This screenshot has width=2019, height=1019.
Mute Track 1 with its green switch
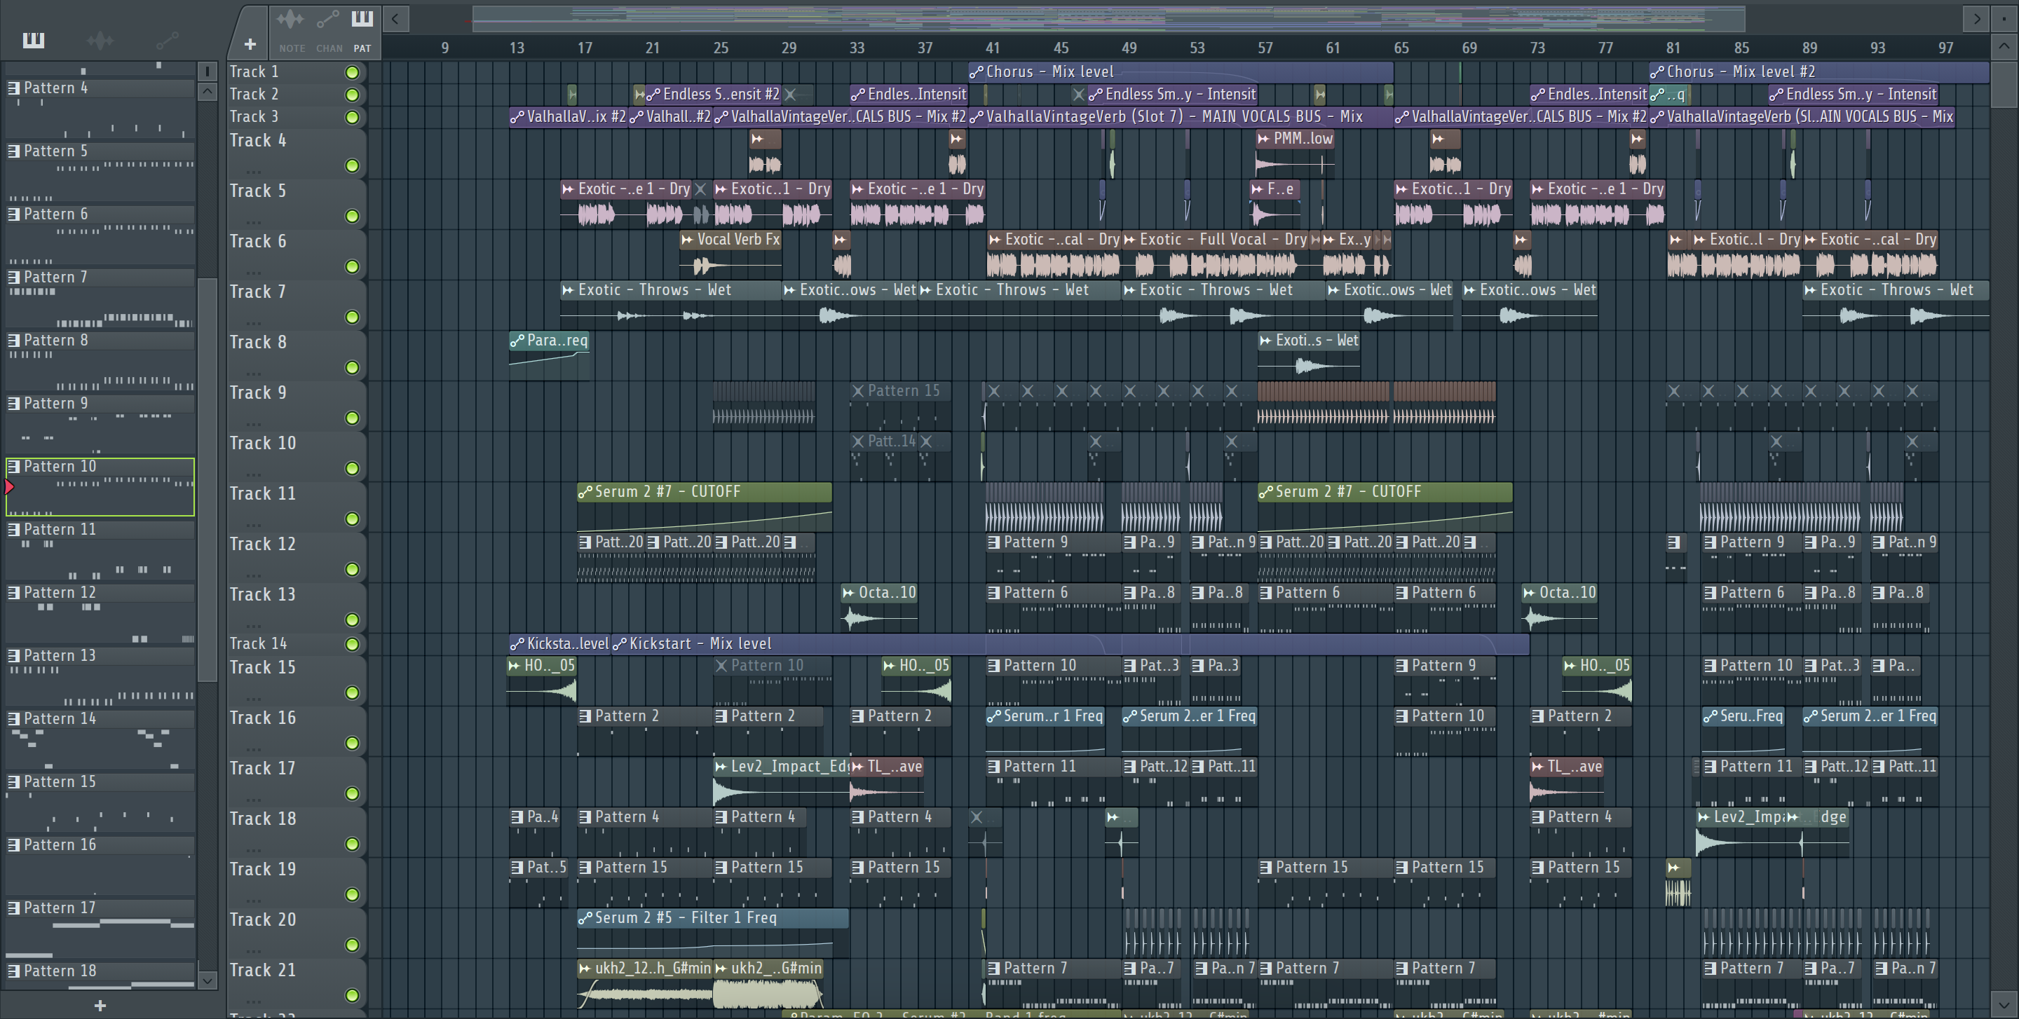click(353, 72)
